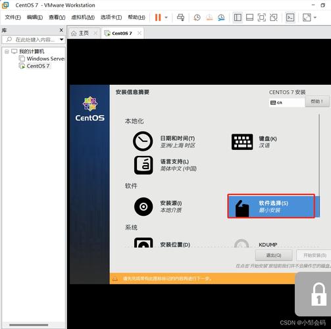Click the 退出(Q) quit button
331x329 pixels.
pos(274,255)
